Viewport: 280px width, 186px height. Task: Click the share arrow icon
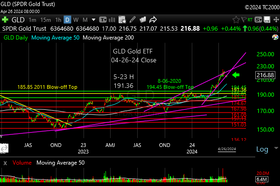153,20
